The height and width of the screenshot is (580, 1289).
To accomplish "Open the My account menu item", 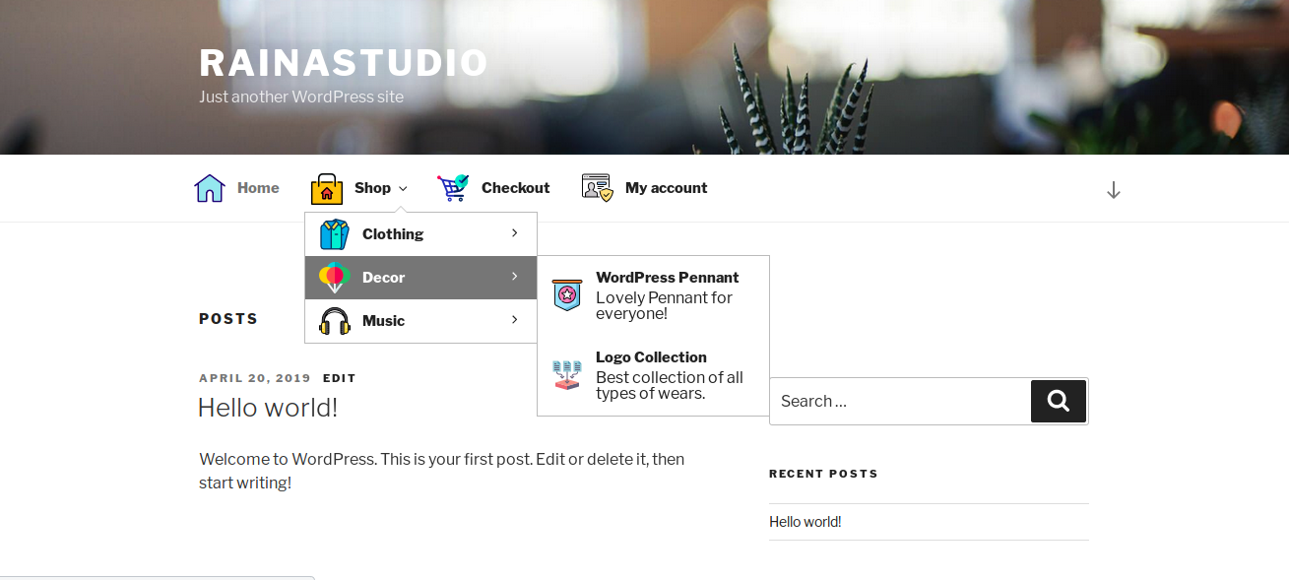I will coord(667,188).
